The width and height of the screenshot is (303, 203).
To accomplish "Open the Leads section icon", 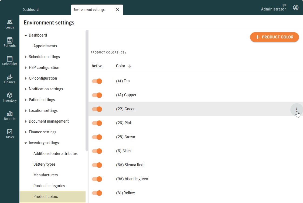I will [x=10, y=22].
